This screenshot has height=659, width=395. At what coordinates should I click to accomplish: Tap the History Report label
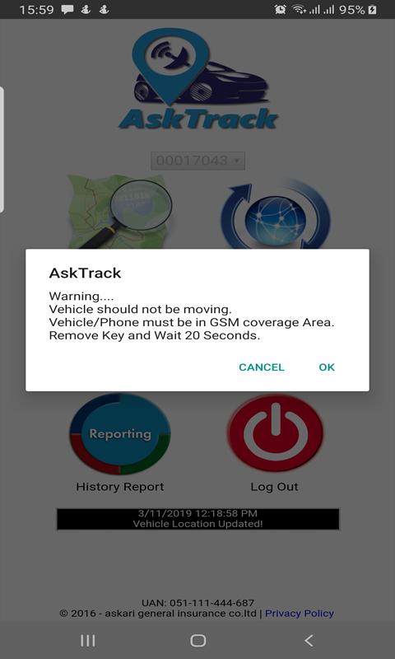click(120, 487)
